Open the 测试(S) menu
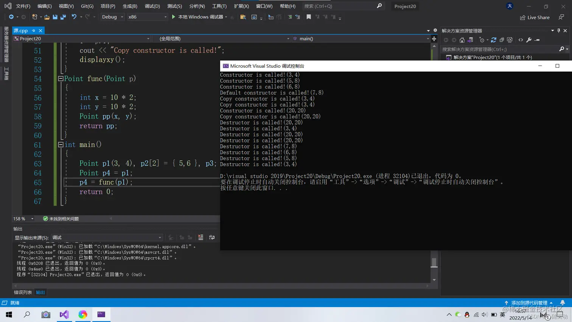The width and height of the screenshot is (572, 322). point(174,6)
